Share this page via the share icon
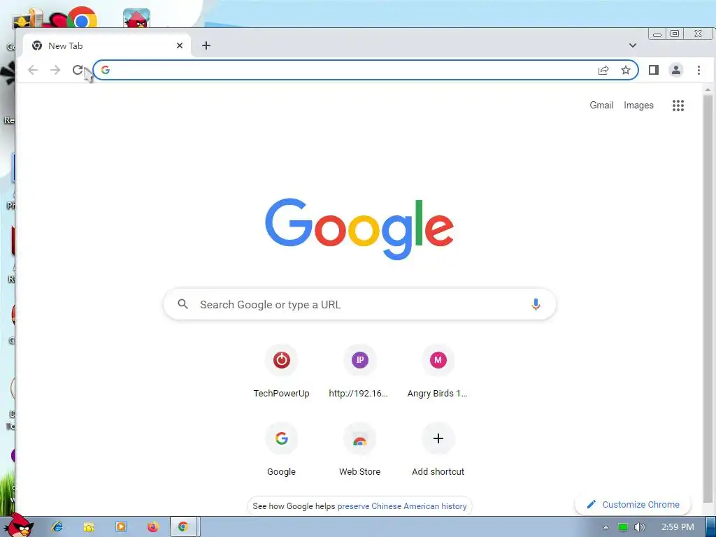 [x=603, y=70]
